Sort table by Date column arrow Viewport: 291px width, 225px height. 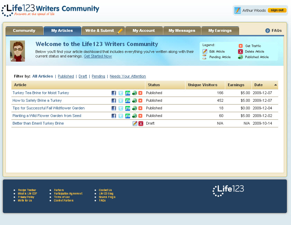[x=275, y=85]
